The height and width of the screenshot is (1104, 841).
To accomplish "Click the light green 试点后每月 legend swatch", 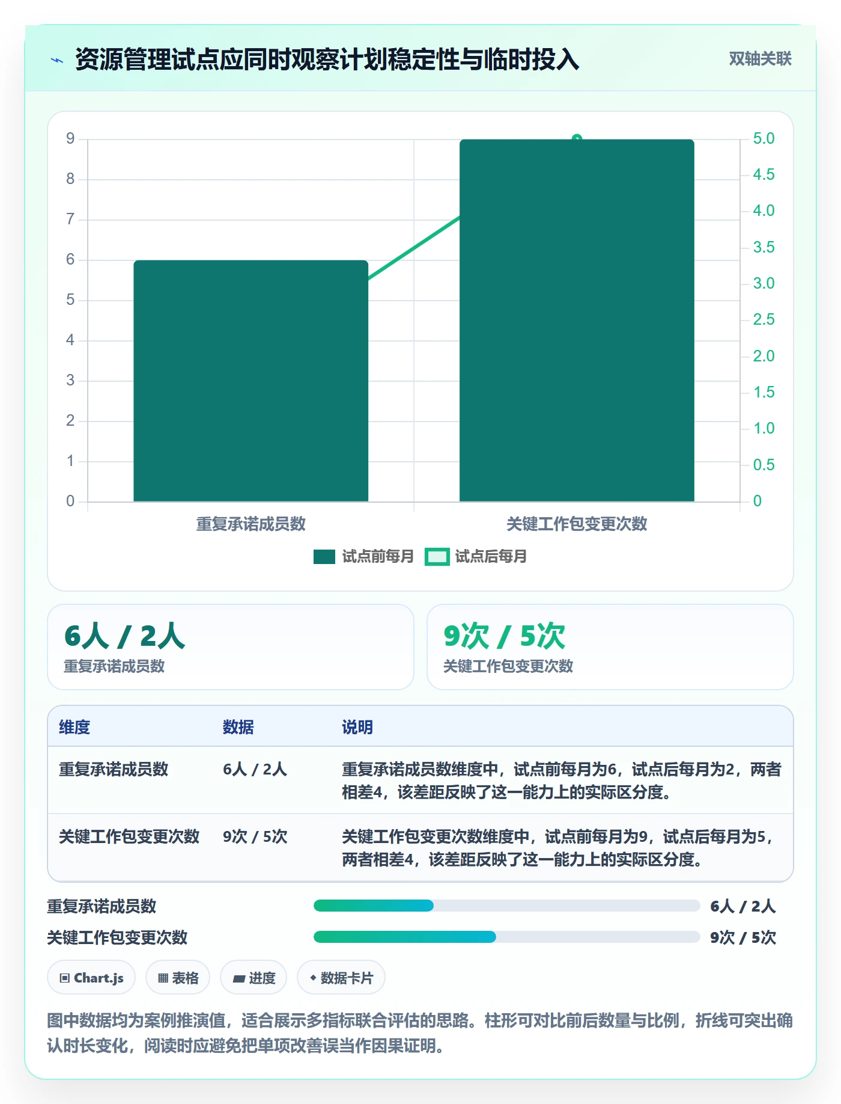I will pos(437,557).
